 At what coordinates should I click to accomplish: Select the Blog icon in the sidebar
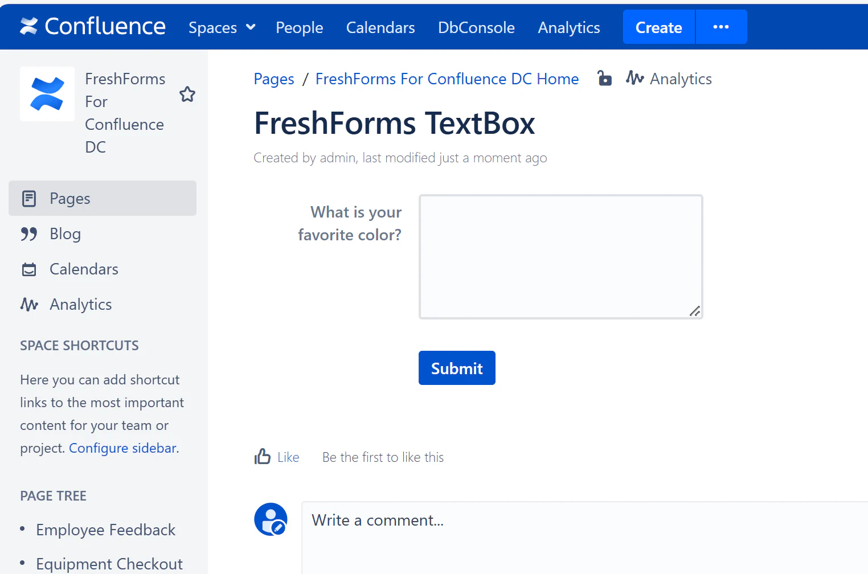[29, 233]
